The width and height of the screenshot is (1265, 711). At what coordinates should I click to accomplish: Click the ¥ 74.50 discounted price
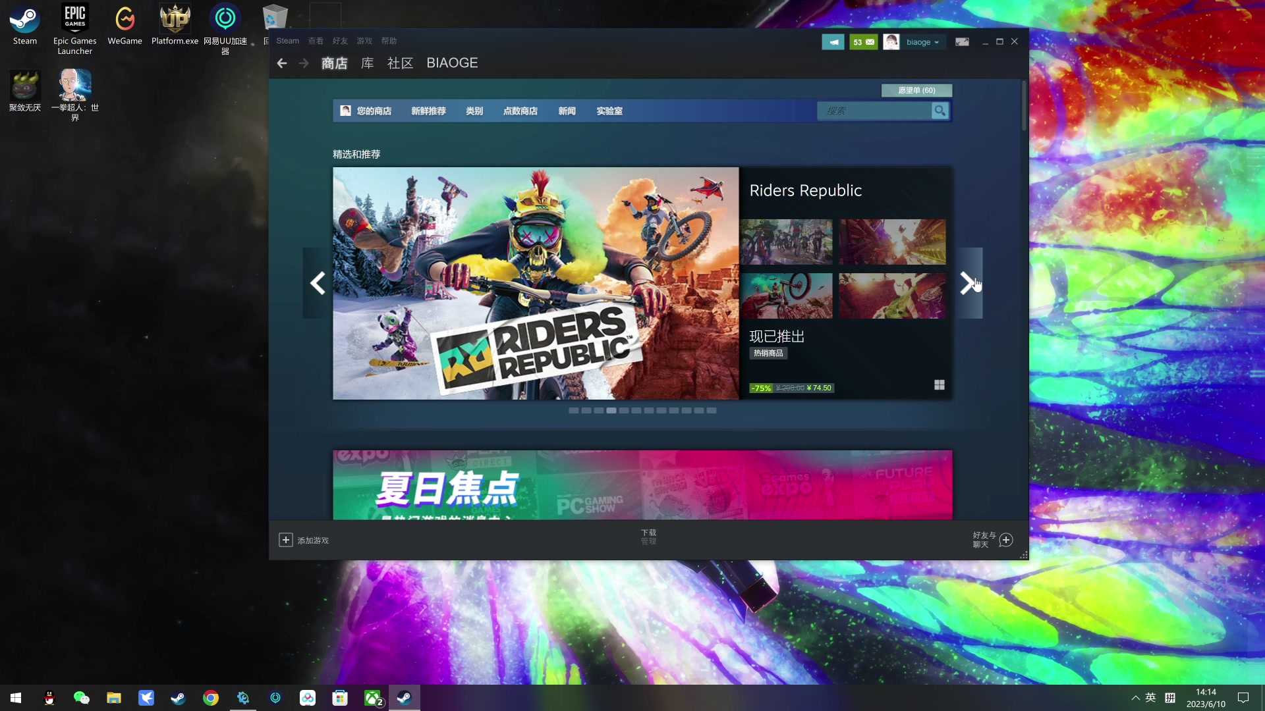pyautogui.click(x=819, y=388)
